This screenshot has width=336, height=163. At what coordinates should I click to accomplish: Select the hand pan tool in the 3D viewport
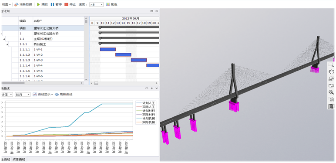point(331,71)
